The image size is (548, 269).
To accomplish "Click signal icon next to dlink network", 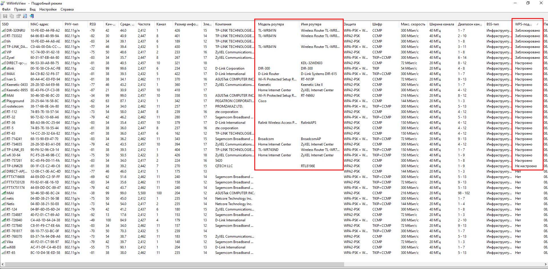I will pos(4,68).
